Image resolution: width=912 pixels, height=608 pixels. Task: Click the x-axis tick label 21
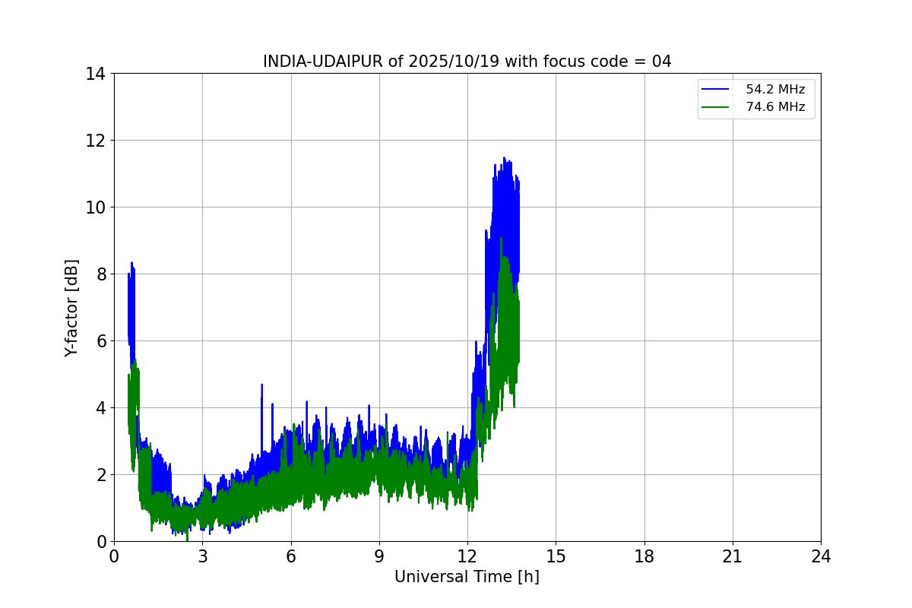(733, 556)
